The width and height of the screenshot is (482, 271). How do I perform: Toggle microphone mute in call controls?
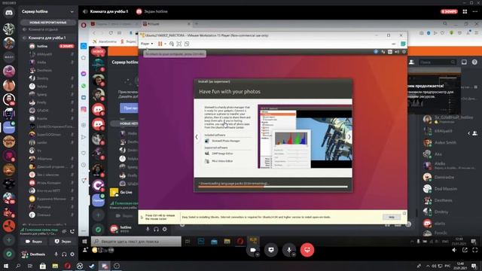coord(289,250)
